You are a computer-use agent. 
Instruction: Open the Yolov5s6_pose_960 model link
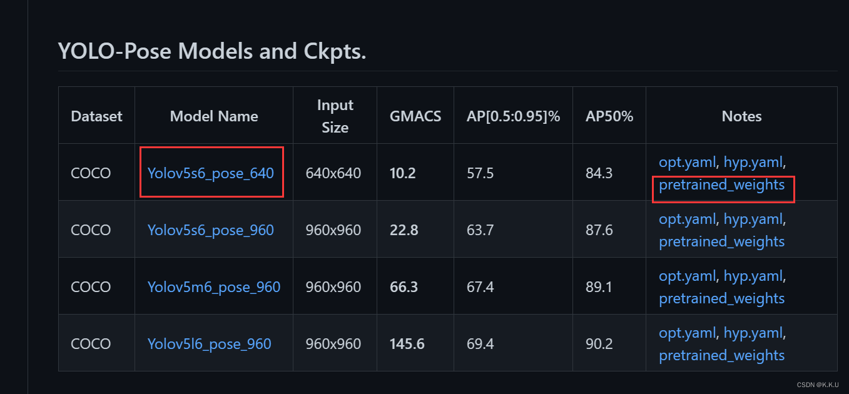(x=211, y=230)
